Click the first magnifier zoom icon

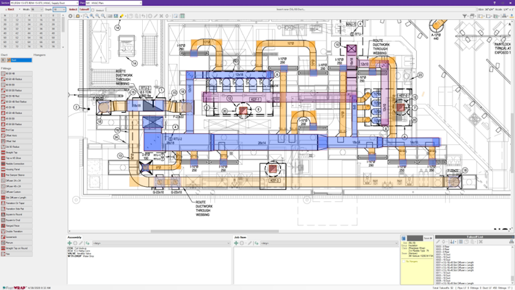coord(86,16)
